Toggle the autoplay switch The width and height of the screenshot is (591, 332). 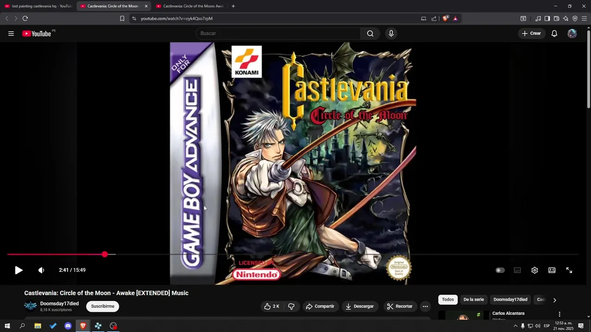[x=500, y=270]
